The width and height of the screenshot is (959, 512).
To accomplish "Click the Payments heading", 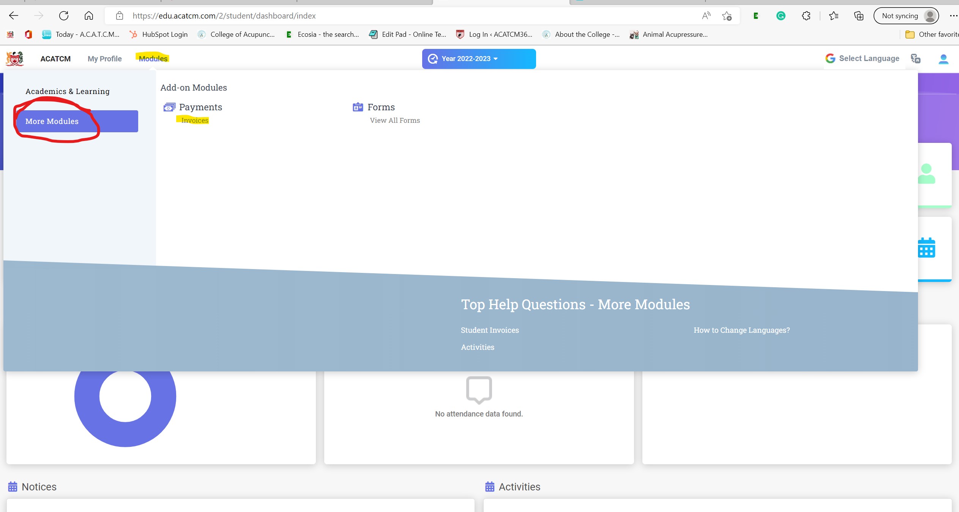I will [x=200, y=107].
